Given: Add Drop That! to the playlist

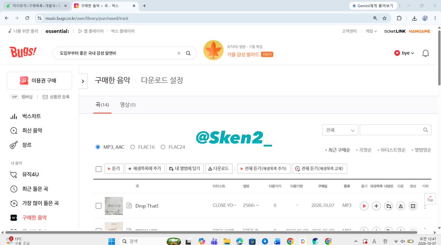Looking at the screenshot, I should pos(376,206).
